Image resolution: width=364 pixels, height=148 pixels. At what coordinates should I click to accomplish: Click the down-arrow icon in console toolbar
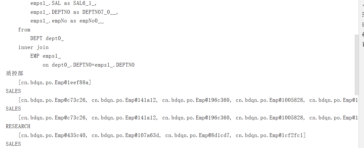pos(363,5)
